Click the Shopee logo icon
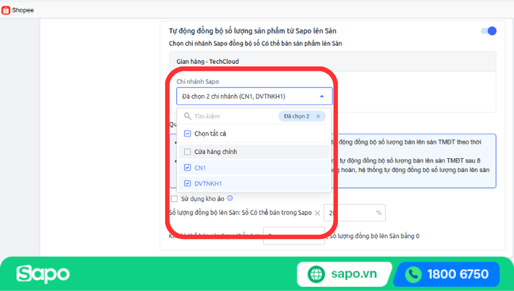 pyautogui.click(x=5, y=10)
